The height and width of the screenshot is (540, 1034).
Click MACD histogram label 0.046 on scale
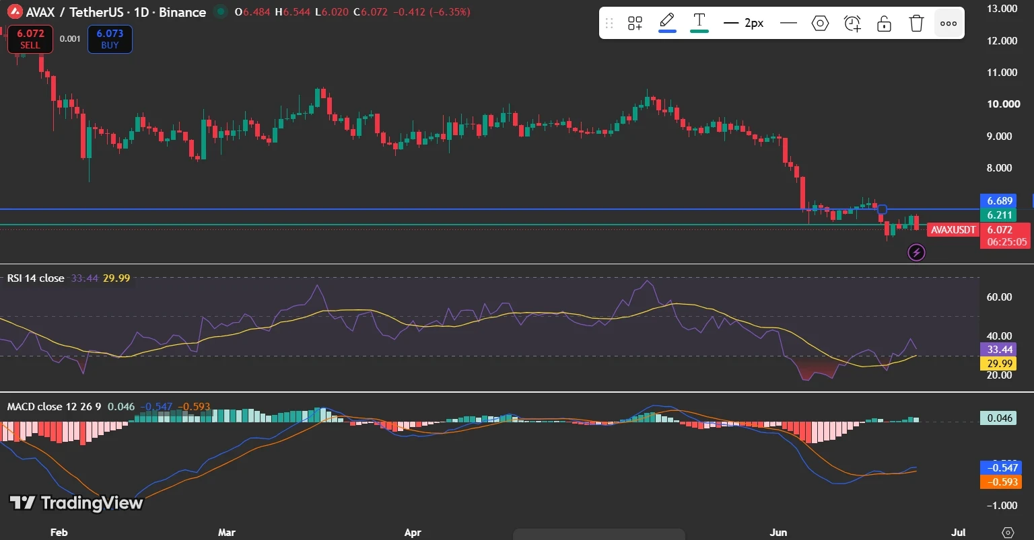point(1000,418)
